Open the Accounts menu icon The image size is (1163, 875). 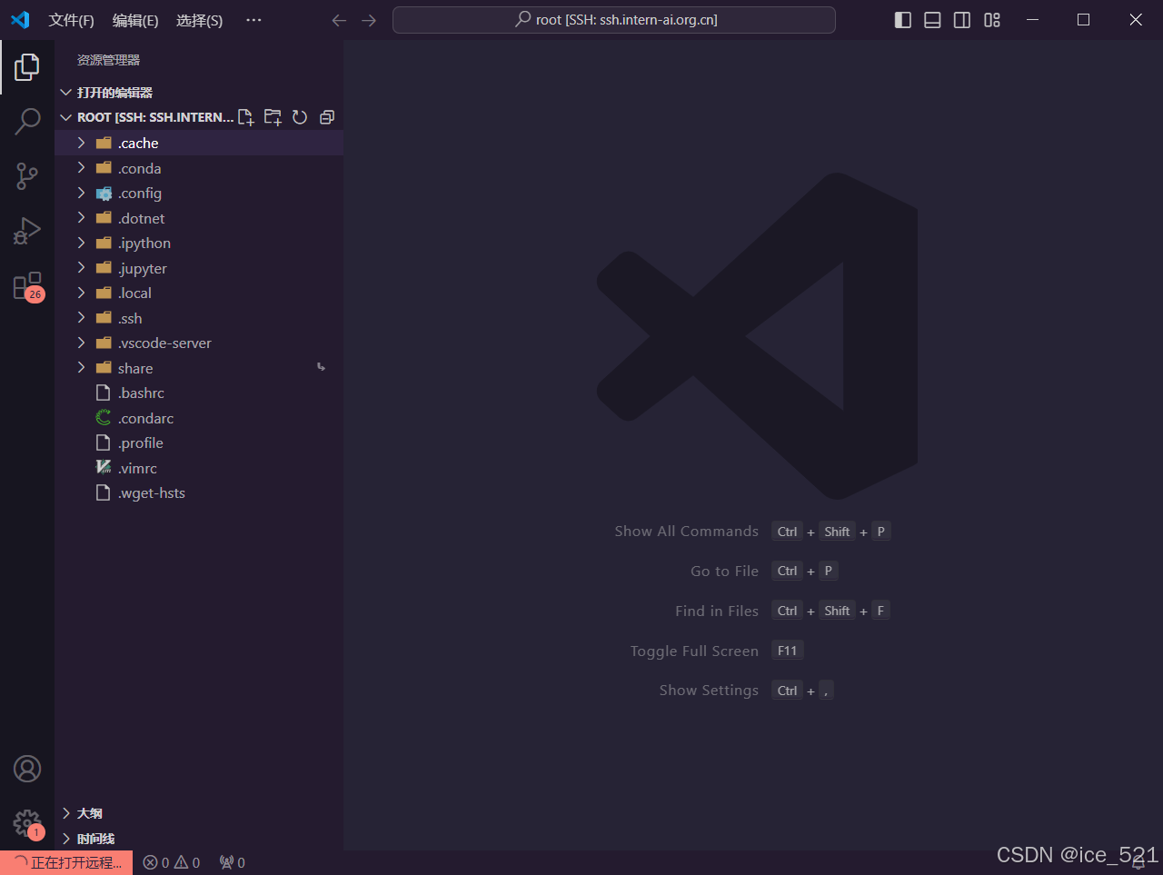click(x=27, y=769)
